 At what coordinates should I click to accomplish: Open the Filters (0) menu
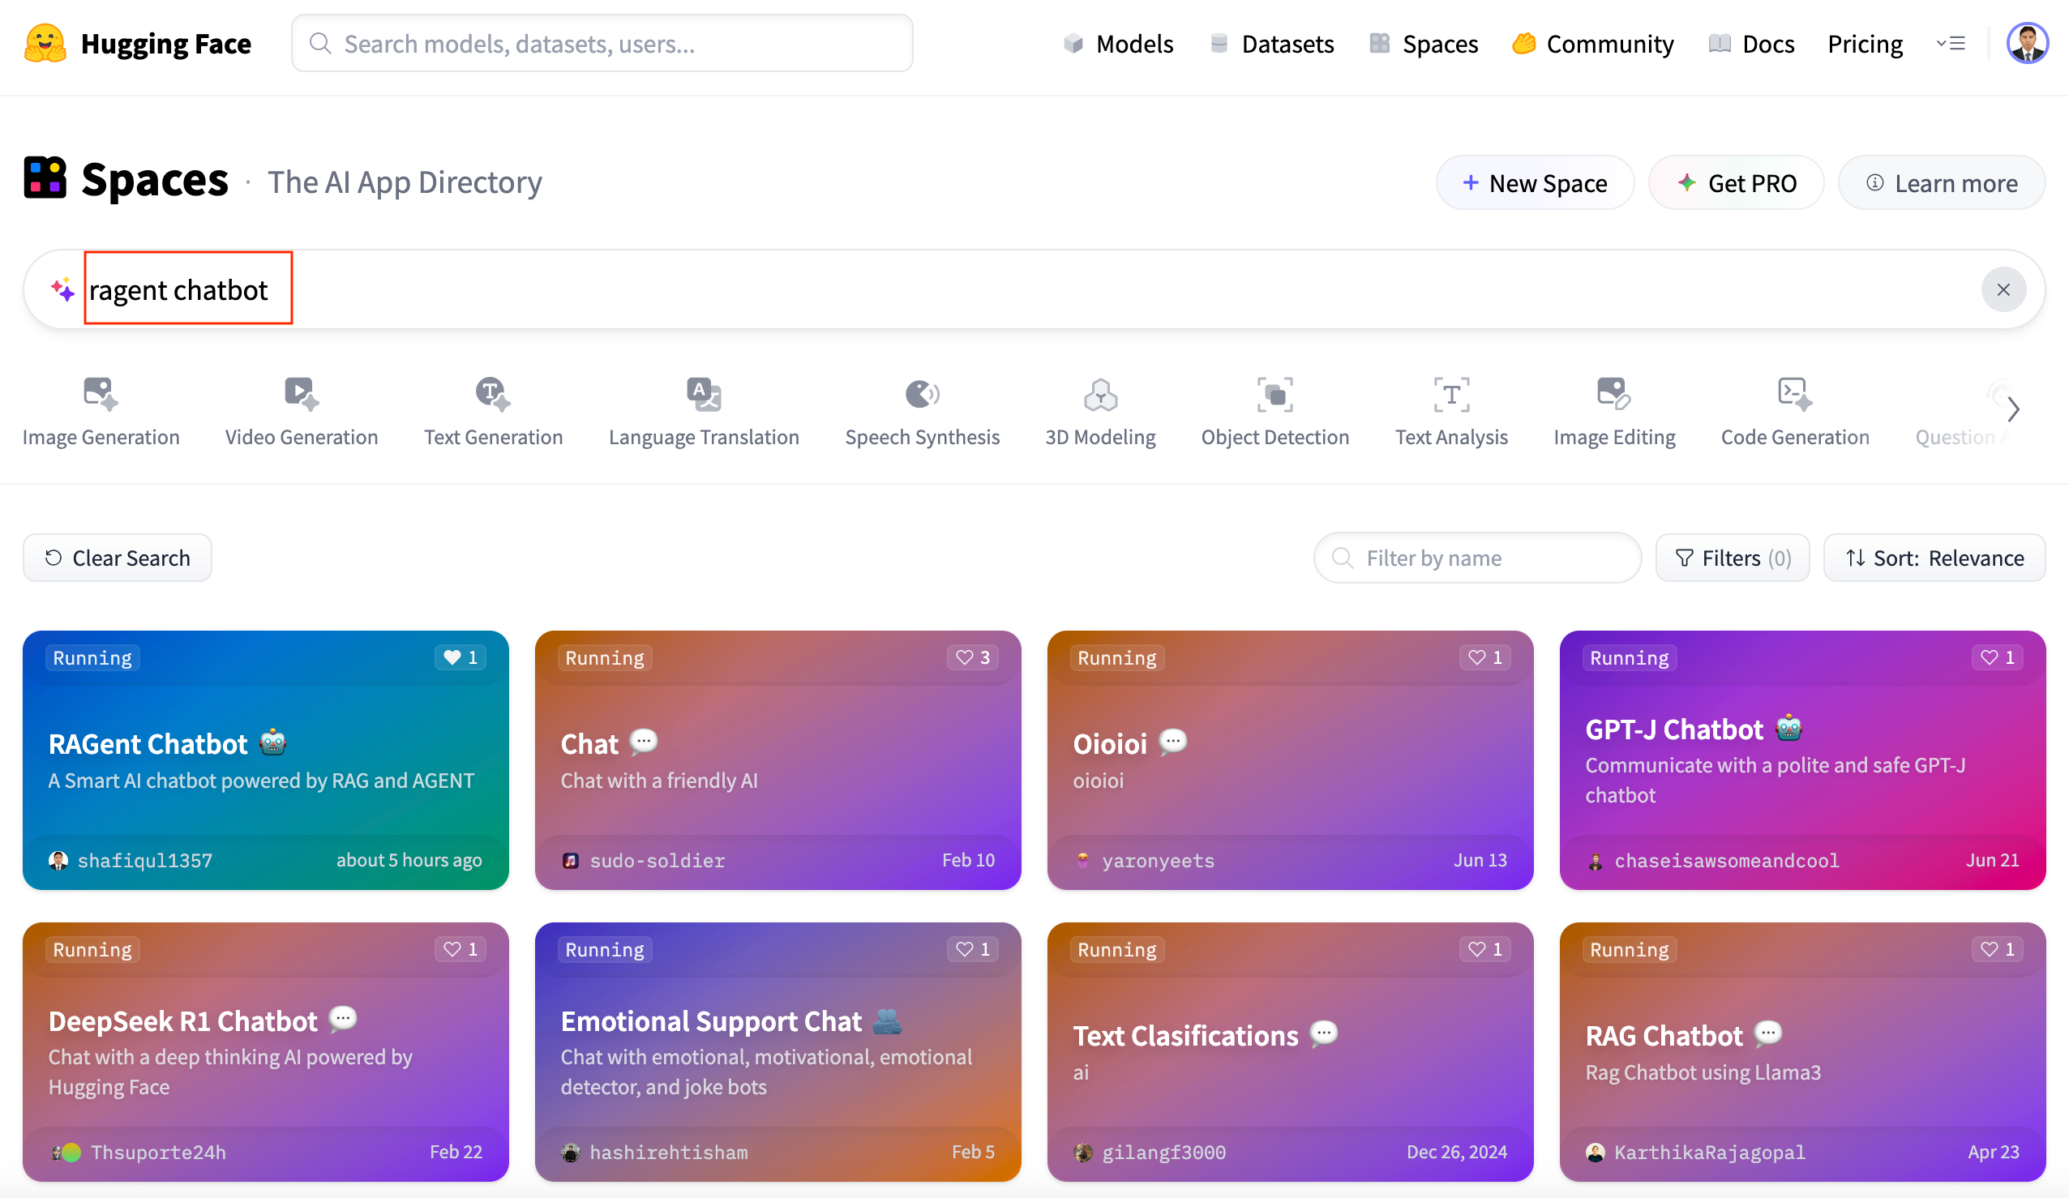point(1733,558)
